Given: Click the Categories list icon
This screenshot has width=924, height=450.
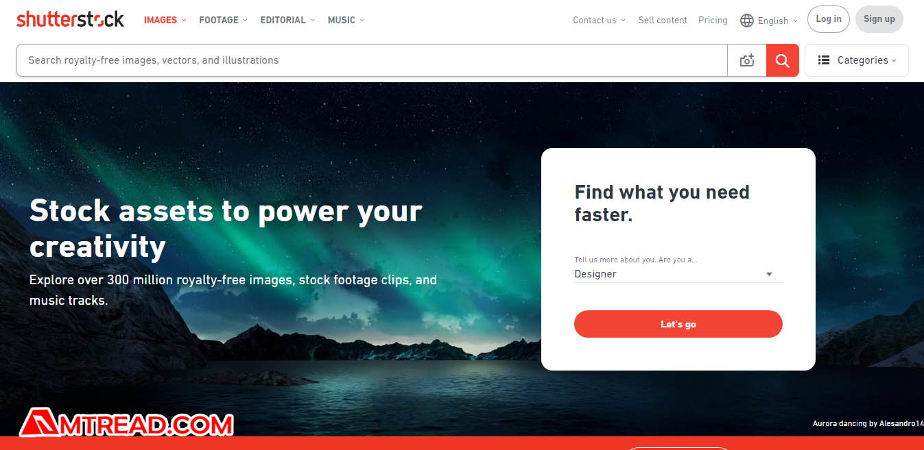Looking at the screenshot, I should tap(824, 60).
